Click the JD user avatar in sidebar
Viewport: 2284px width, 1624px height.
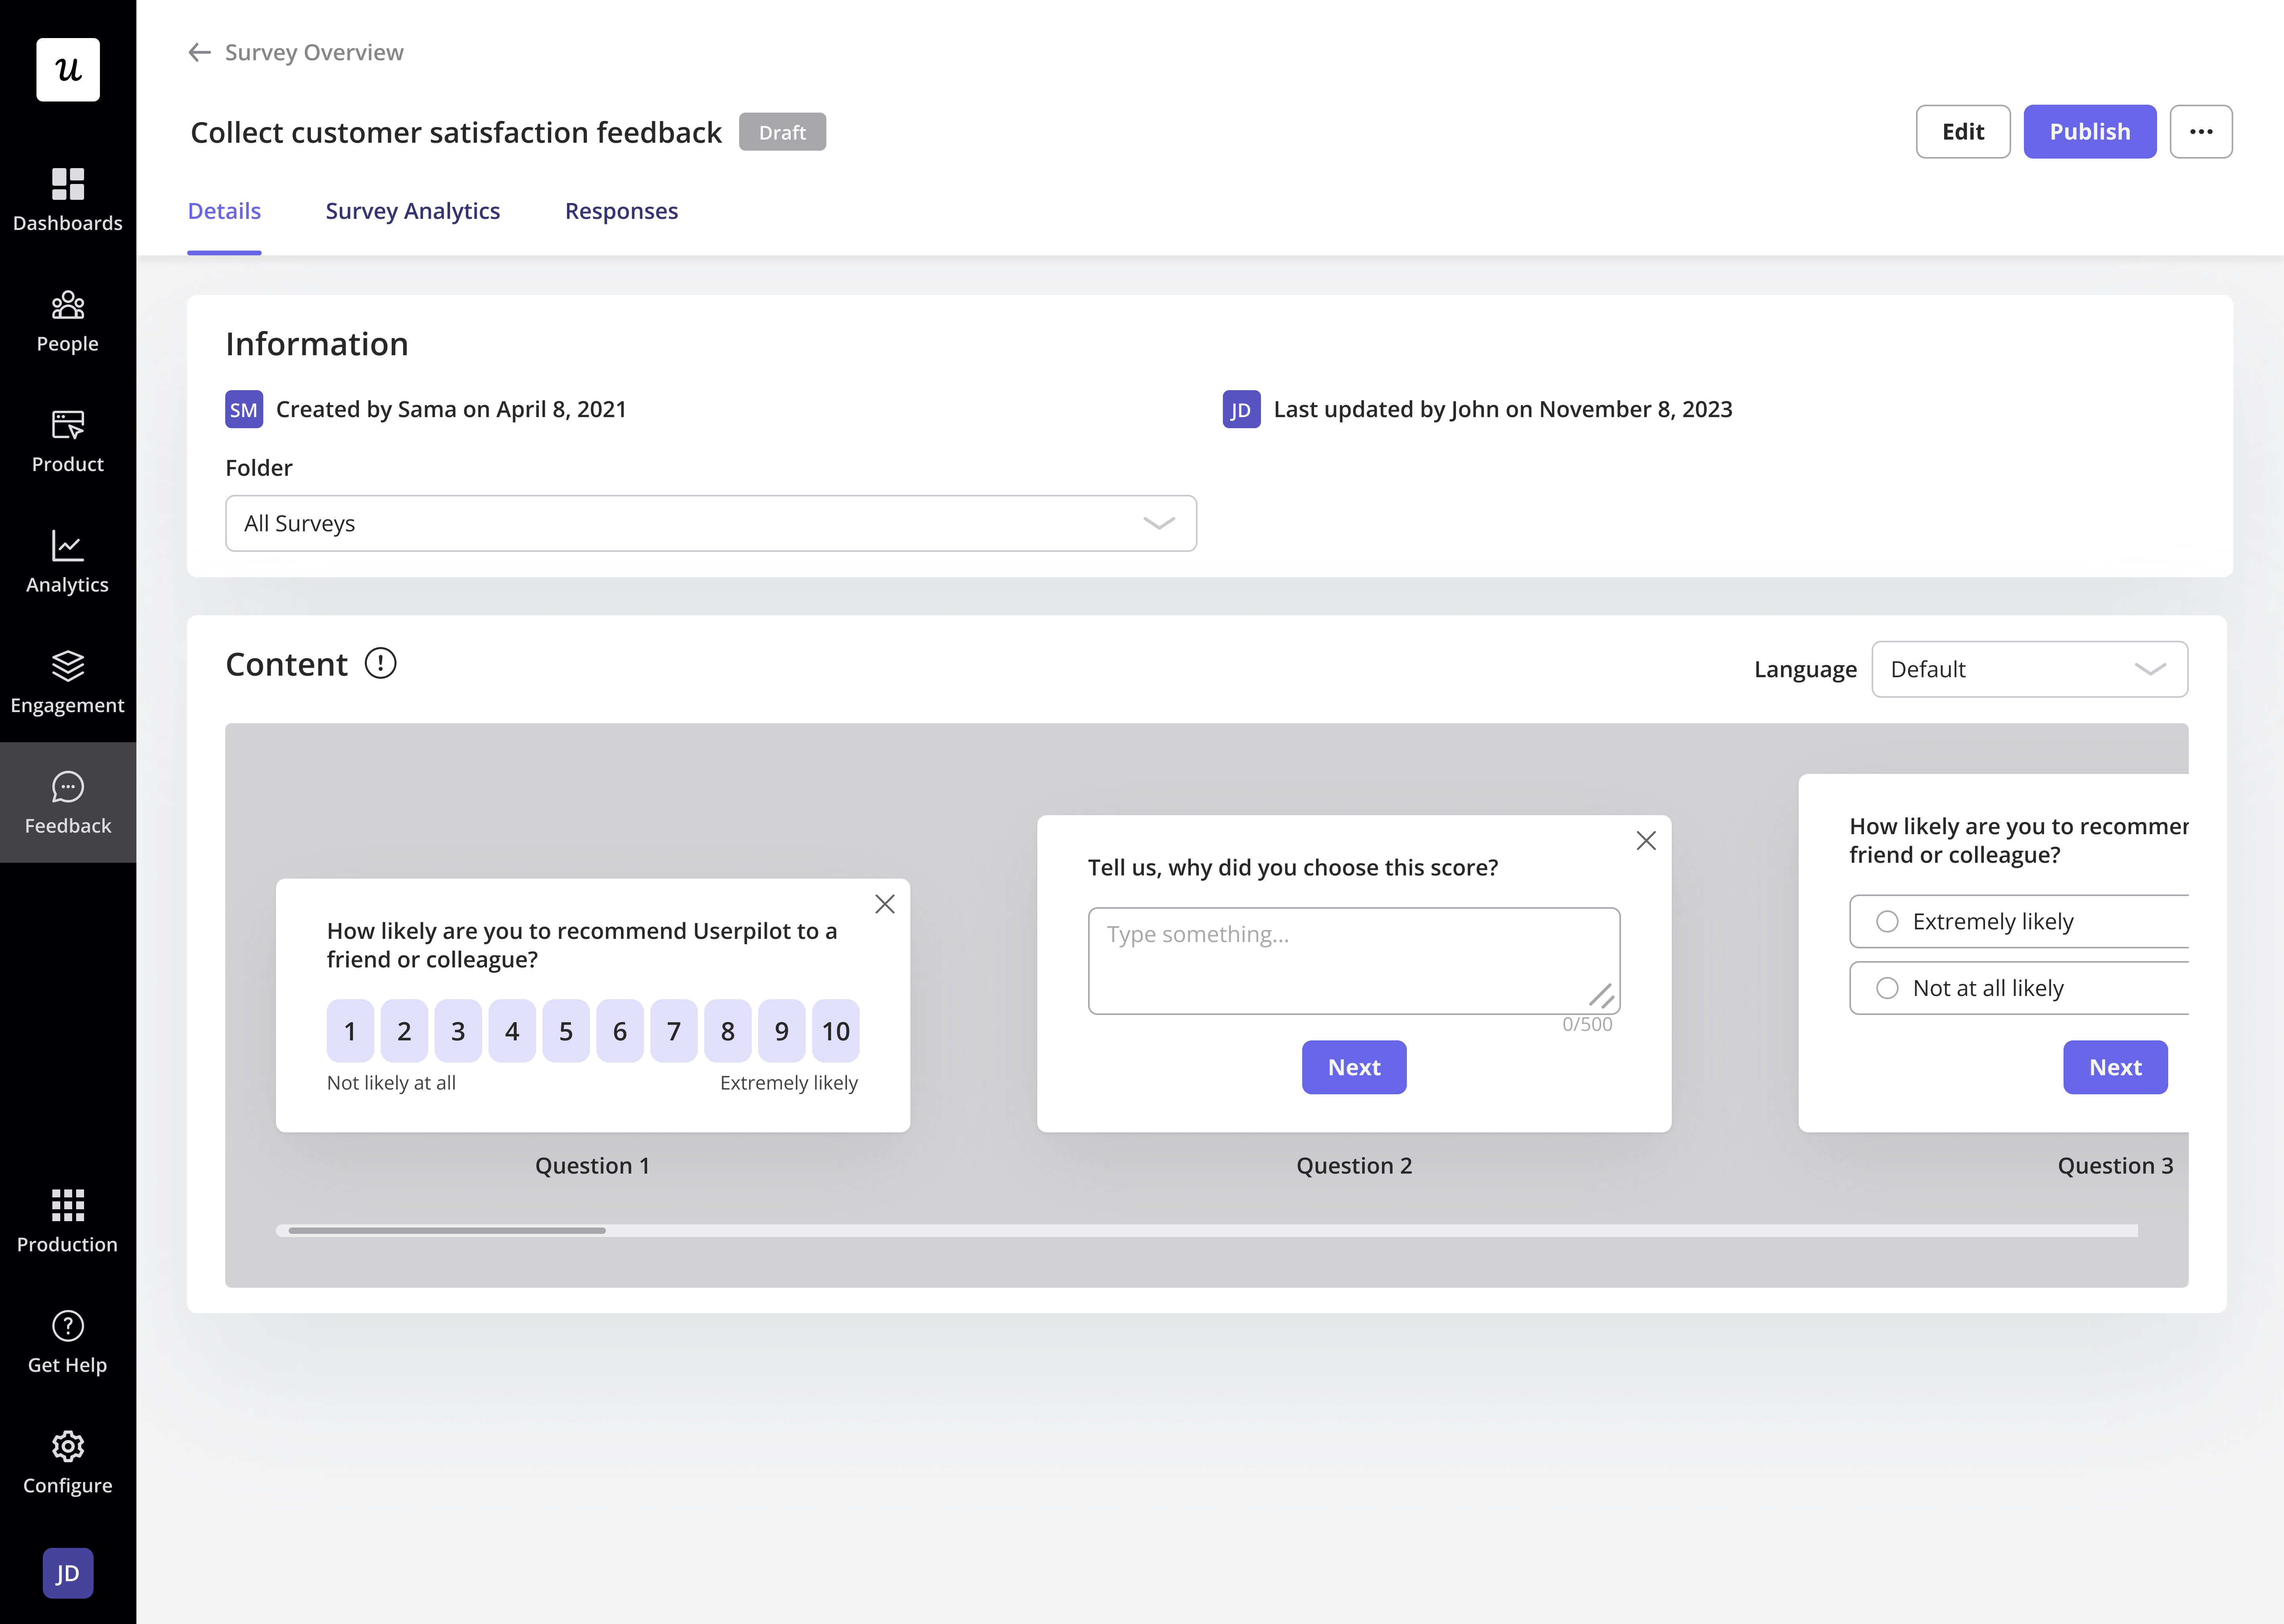coord(68,1573)
